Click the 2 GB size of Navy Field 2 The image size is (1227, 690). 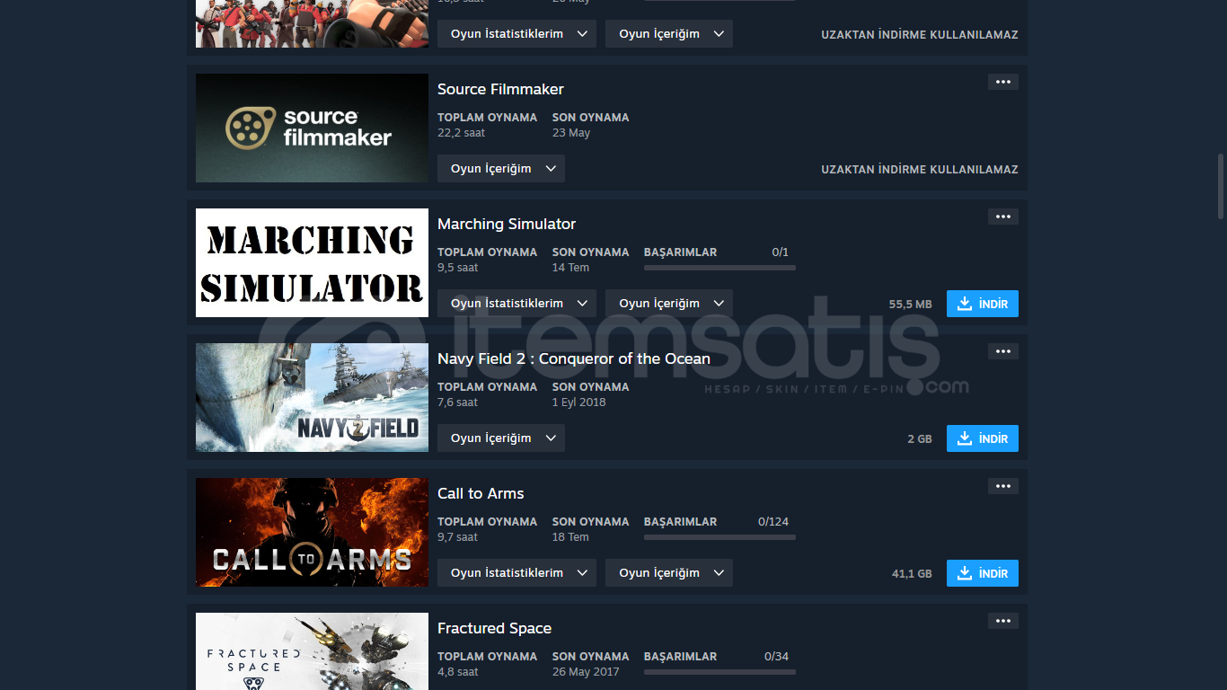920,439
